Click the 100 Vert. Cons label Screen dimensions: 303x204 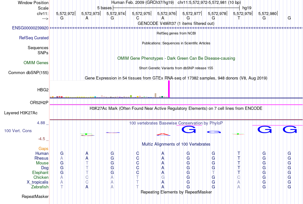pos(18,131)
